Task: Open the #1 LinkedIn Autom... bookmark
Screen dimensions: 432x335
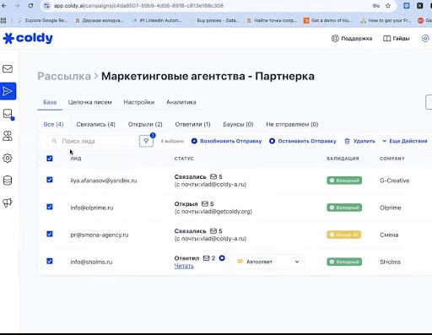Action: pyautogui.click(x=157, y=20)
